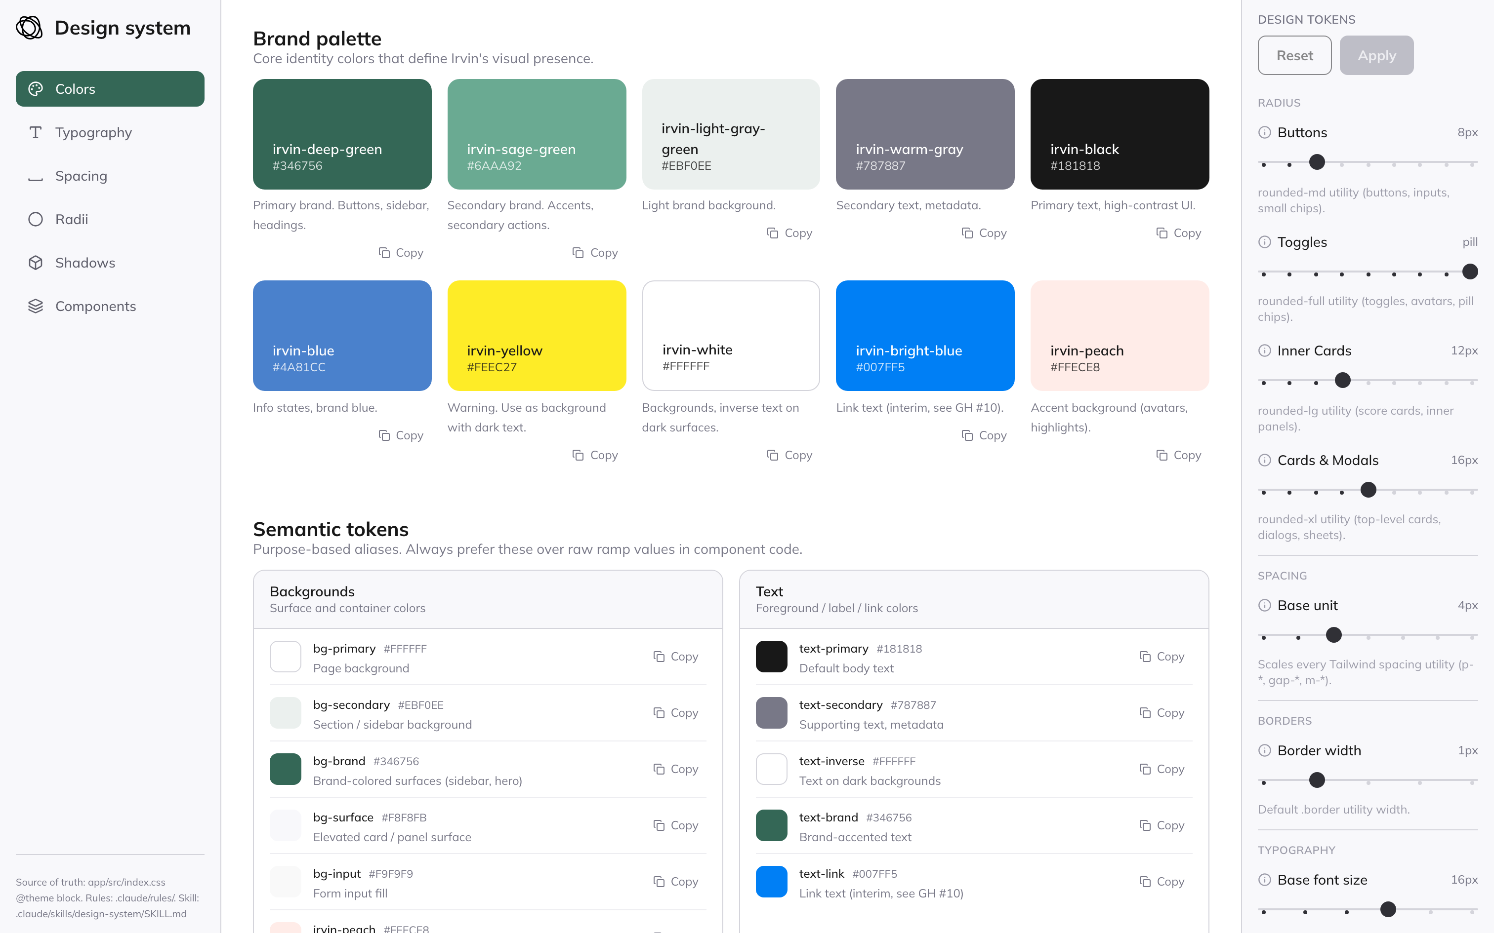
Task: Open the Components section
Action: click(110, 306)
